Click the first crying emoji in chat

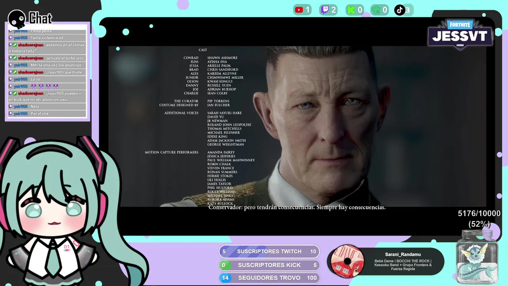pos(33,86)
